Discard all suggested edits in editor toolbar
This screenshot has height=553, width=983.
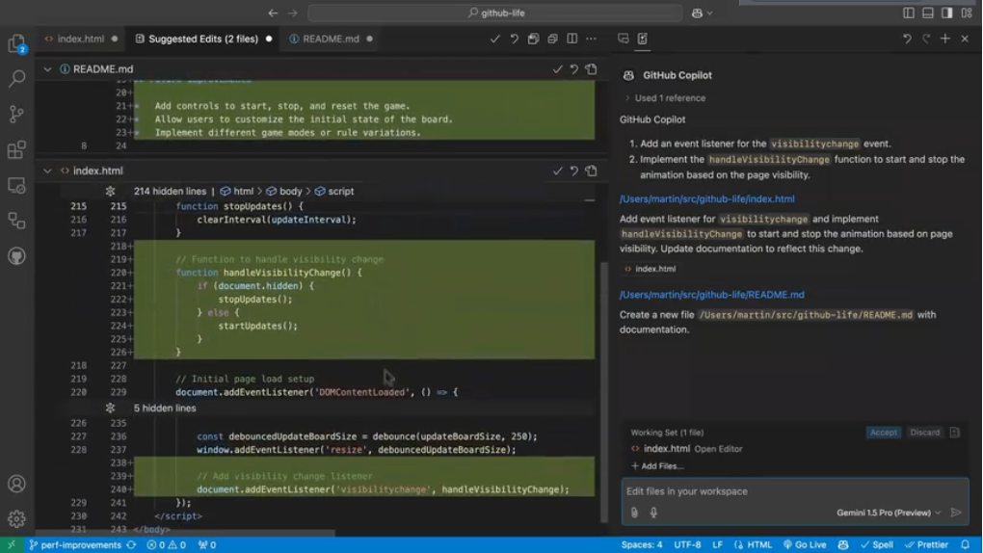(x=514, y=39)
